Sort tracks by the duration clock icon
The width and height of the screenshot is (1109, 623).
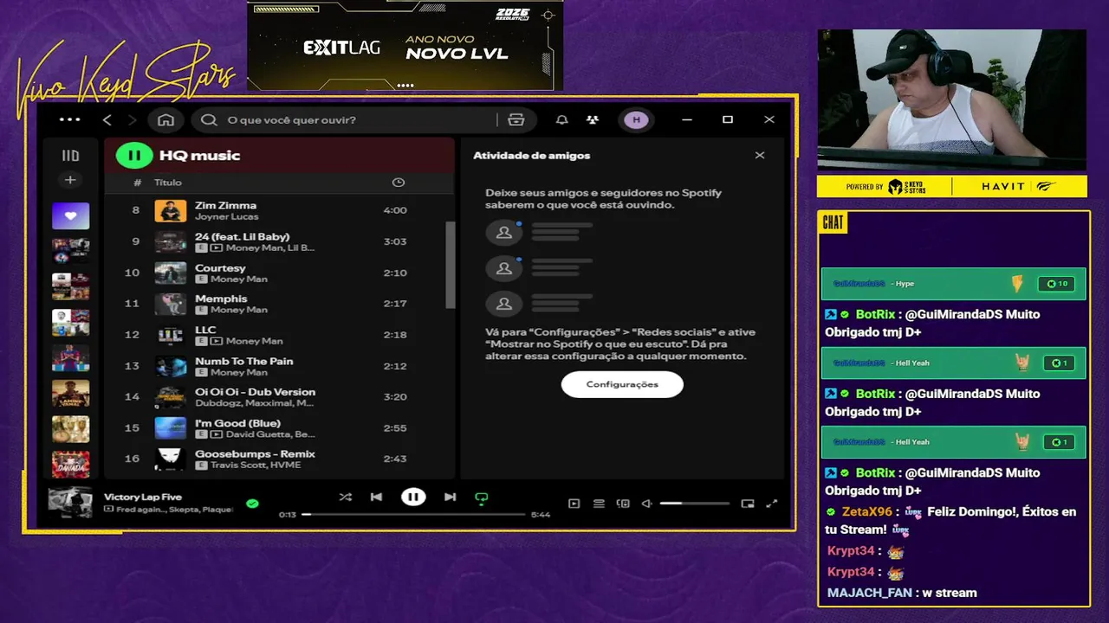coord(398,183)
